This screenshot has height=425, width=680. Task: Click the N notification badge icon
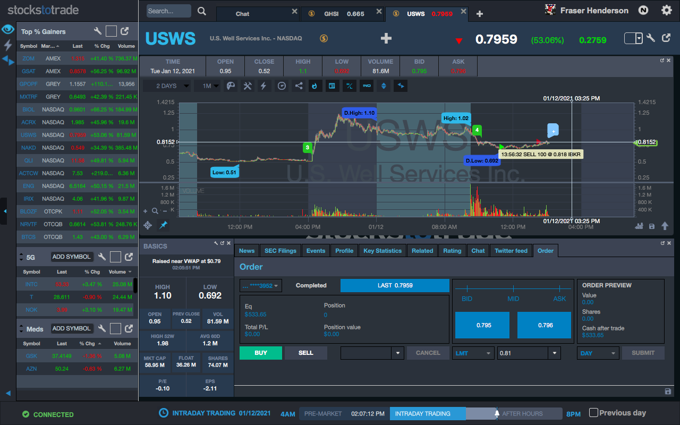tap(643, 10)
